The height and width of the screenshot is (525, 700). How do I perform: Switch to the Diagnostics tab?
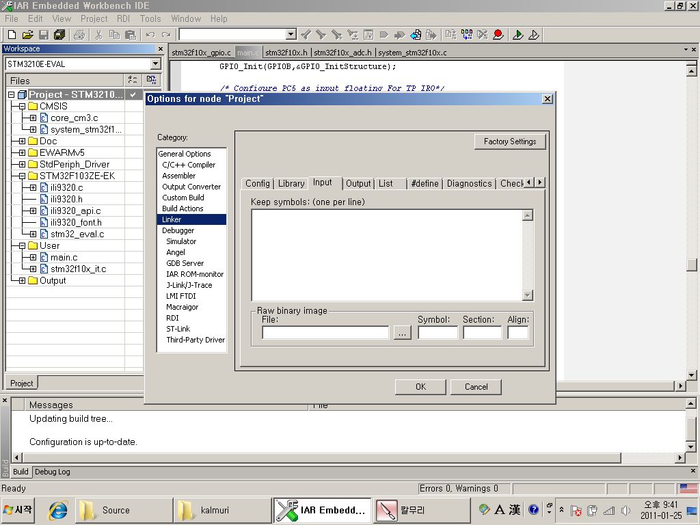[x=469, y=183]
